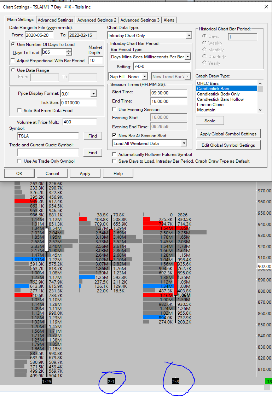The image size is (272, 396).
Task: Open the Advanced Settings tab
Action: (56, 20)
